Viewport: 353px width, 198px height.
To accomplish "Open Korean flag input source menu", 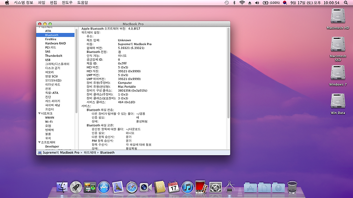I will pos(285,3).
